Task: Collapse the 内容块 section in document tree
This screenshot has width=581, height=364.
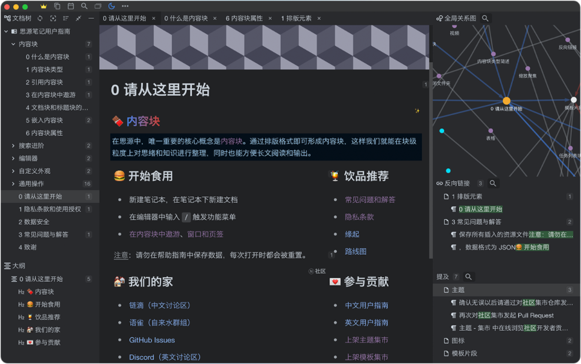Action: pyautogui.click(x=12, y=43)
